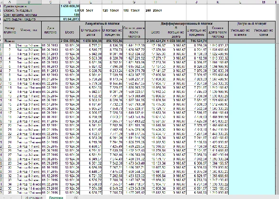Click the cell with value 1 427 005,42
279x199 pixels.
pyautogui.click(x=134, y=193)
